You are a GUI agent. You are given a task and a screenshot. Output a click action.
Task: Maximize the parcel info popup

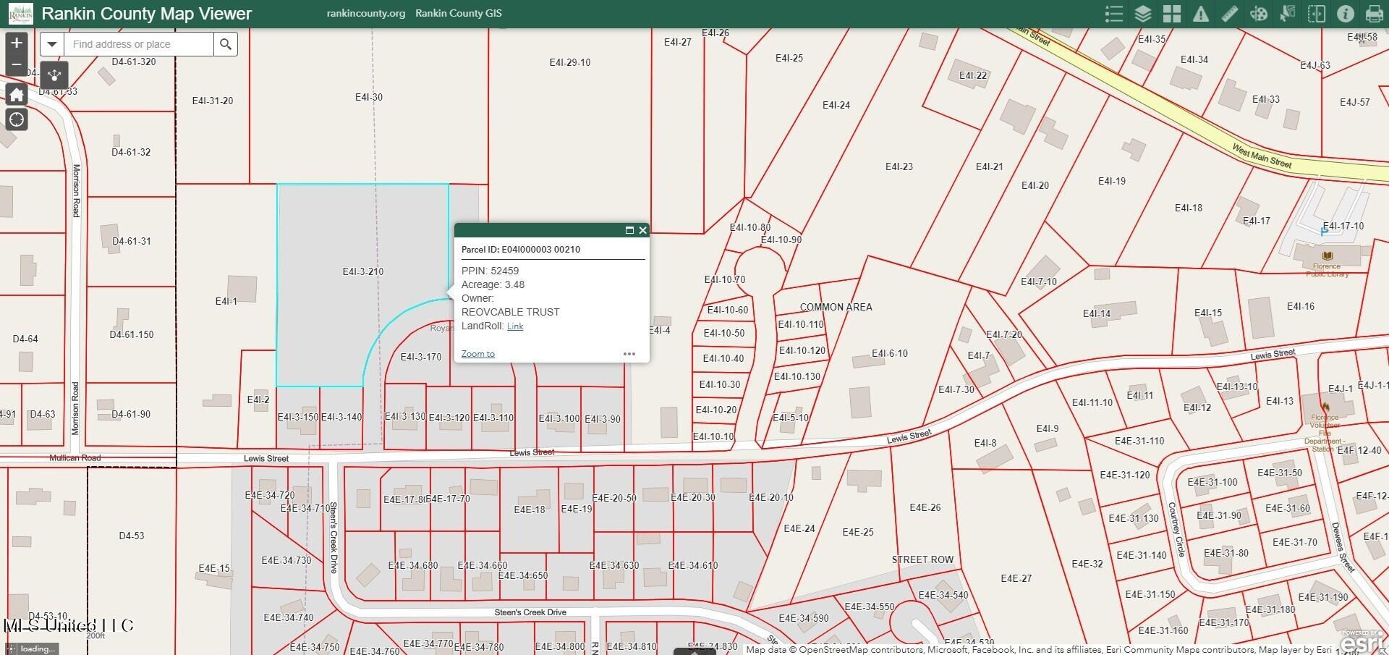(629, 230)
